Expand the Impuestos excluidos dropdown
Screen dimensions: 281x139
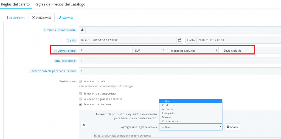click(x=193, y=51)
